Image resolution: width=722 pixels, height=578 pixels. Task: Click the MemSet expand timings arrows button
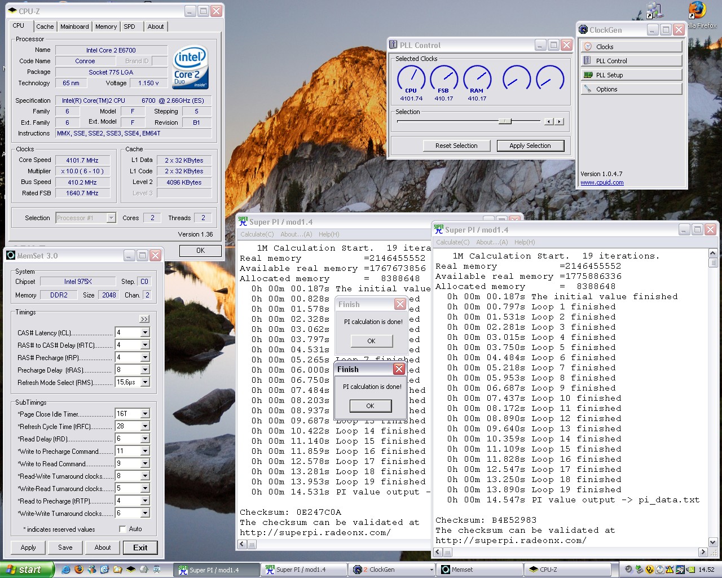(144, 319)
